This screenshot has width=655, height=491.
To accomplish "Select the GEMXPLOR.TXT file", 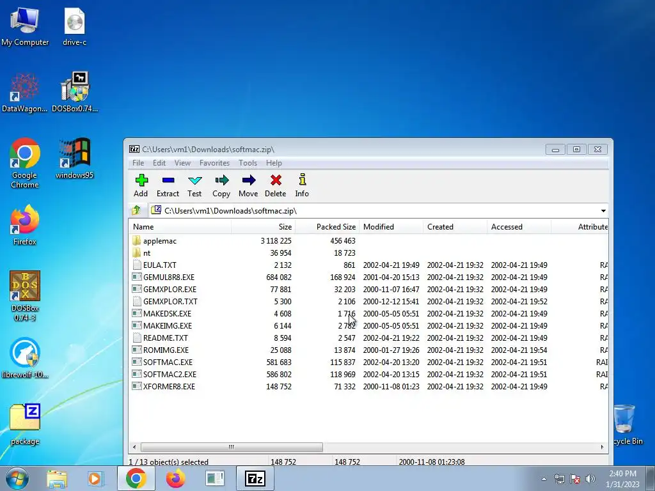I will 170,302.
